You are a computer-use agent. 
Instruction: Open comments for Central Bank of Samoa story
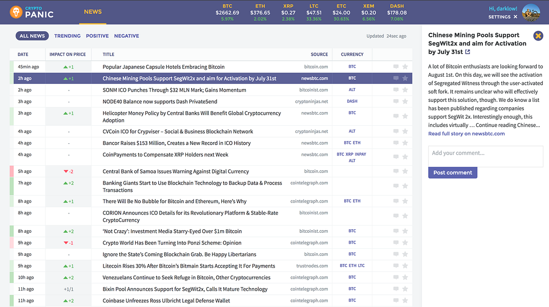coord(396,171)
